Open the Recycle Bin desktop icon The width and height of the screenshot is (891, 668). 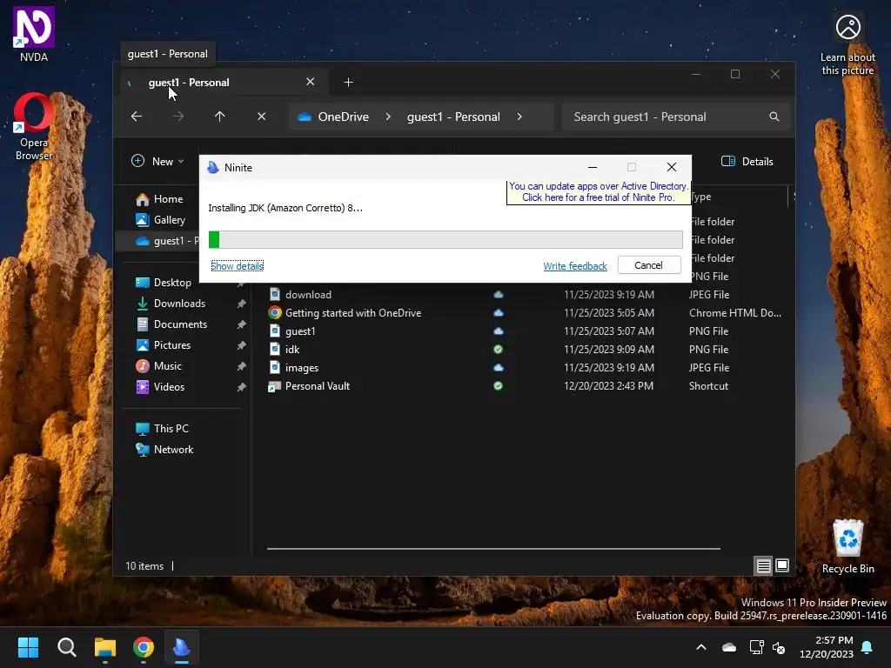pos(847,546)
